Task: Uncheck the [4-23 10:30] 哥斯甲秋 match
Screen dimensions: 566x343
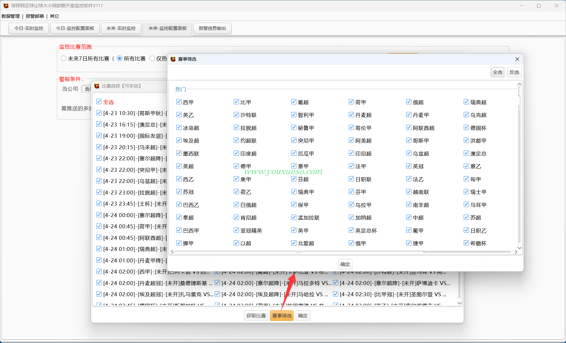Action: pos(99,113)
